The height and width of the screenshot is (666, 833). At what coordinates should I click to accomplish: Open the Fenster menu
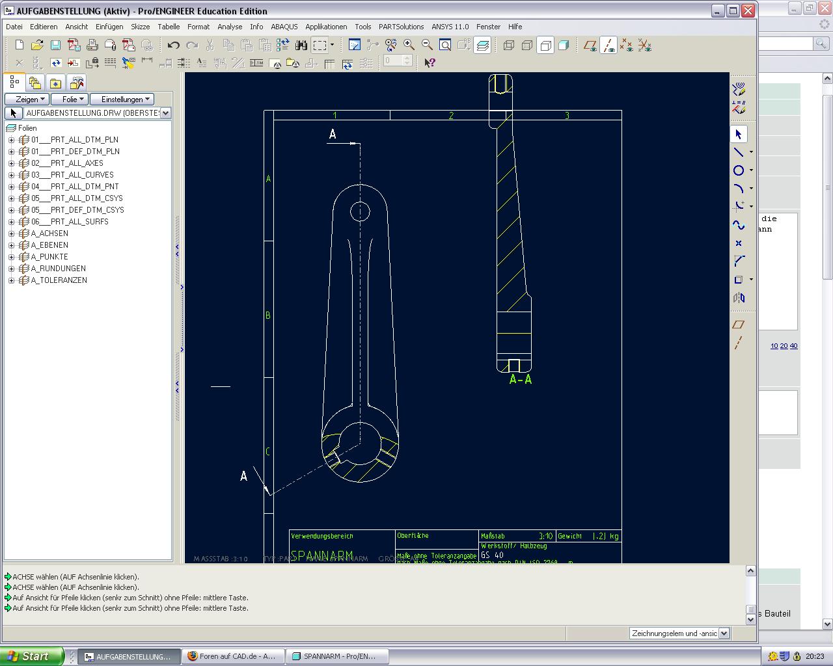point(488,27)
